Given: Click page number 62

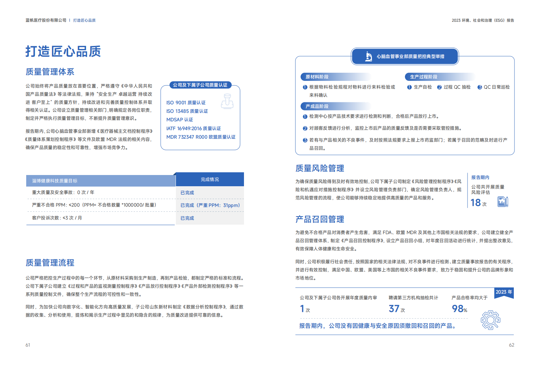Looking at the screenshot, I should tap(511, 345).
